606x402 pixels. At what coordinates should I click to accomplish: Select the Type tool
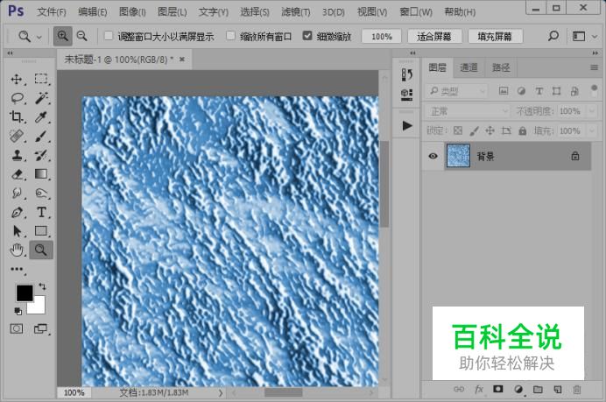tap(41, 212)
